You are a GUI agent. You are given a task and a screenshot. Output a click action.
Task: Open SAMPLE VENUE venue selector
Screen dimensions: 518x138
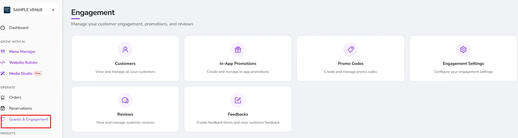point(29,10)
